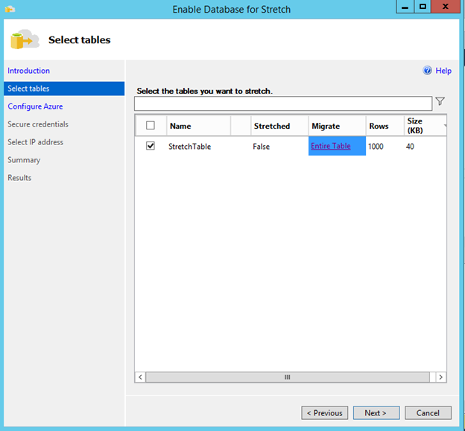Sort by the Name column header
Screen dimensions: 465x431
click(198, 126)
